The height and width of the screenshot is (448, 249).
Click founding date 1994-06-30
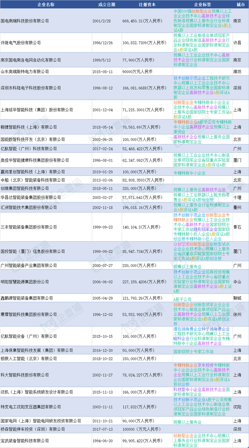[x=102, y=441]
